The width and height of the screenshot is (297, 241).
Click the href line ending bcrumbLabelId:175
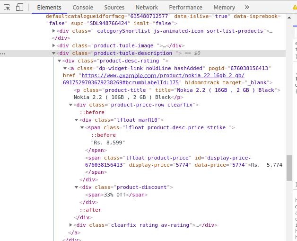click(x=121, y=83)
